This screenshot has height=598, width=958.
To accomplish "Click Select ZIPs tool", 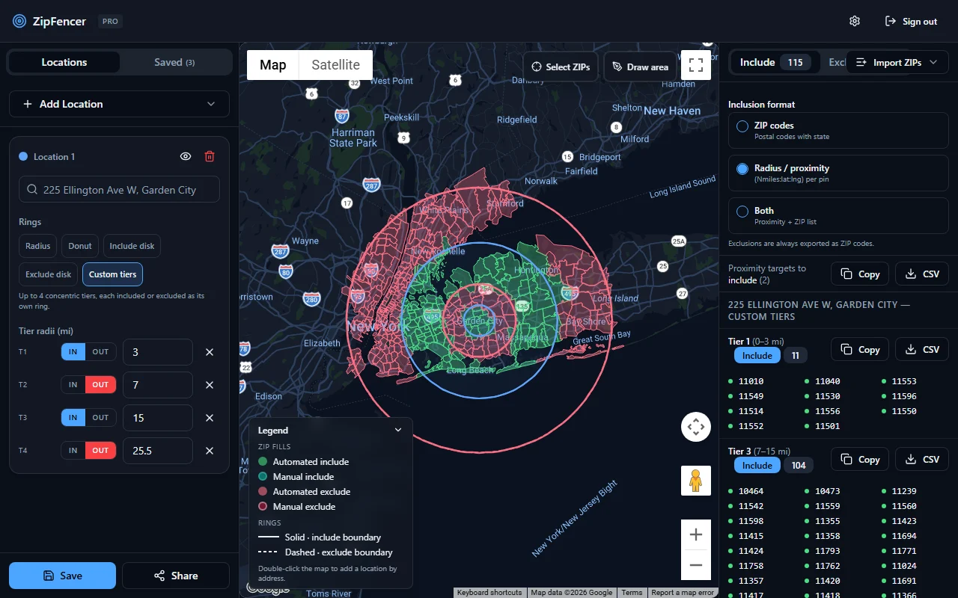I will click(561, 67).
